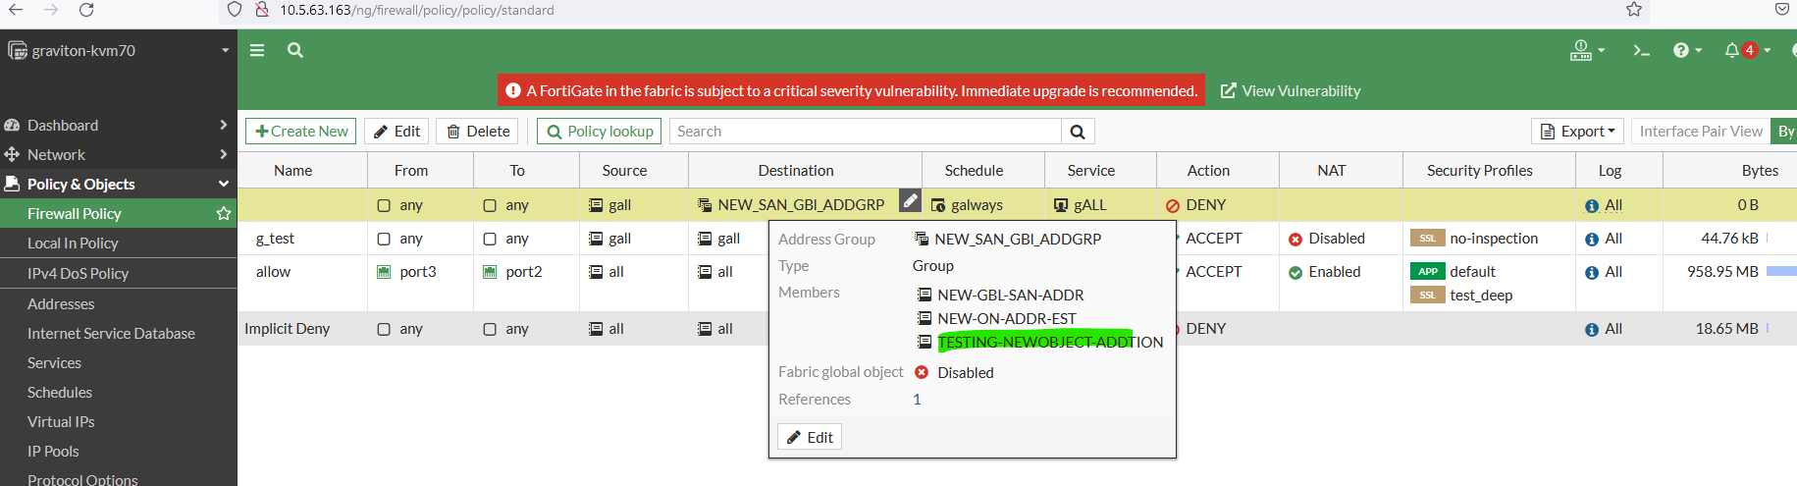Click the magnifier icon in green header
The height and width of the screenshot is (486, 1797).
tap(294, 50)
